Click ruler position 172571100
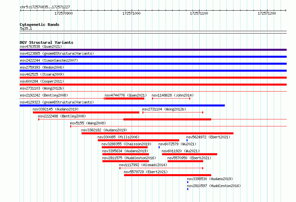The height and width of the screenshot is (202, 296). pyautogui.click(x=199, y=13)
